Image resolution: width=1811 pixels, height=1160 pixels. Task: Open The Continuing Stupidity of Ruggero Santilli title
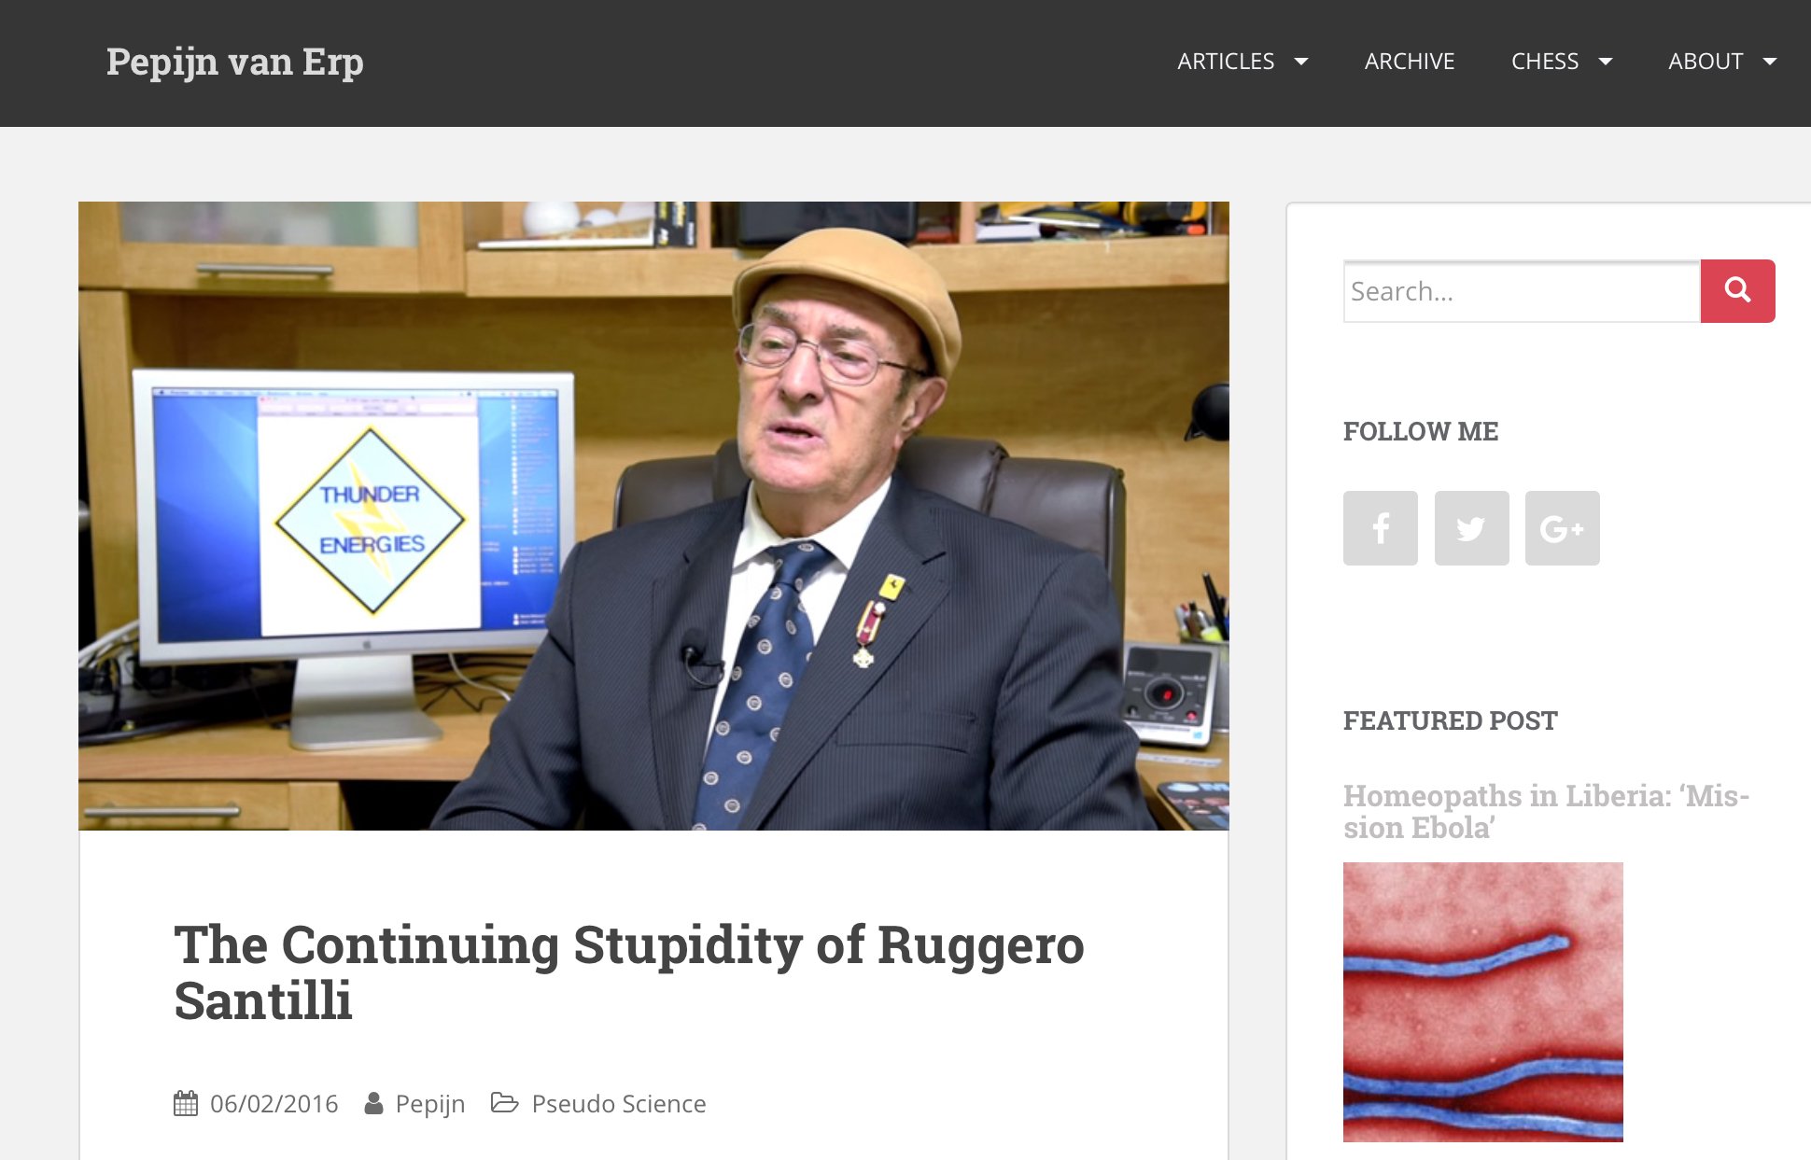pyautogui.click(x=629, y=971)
